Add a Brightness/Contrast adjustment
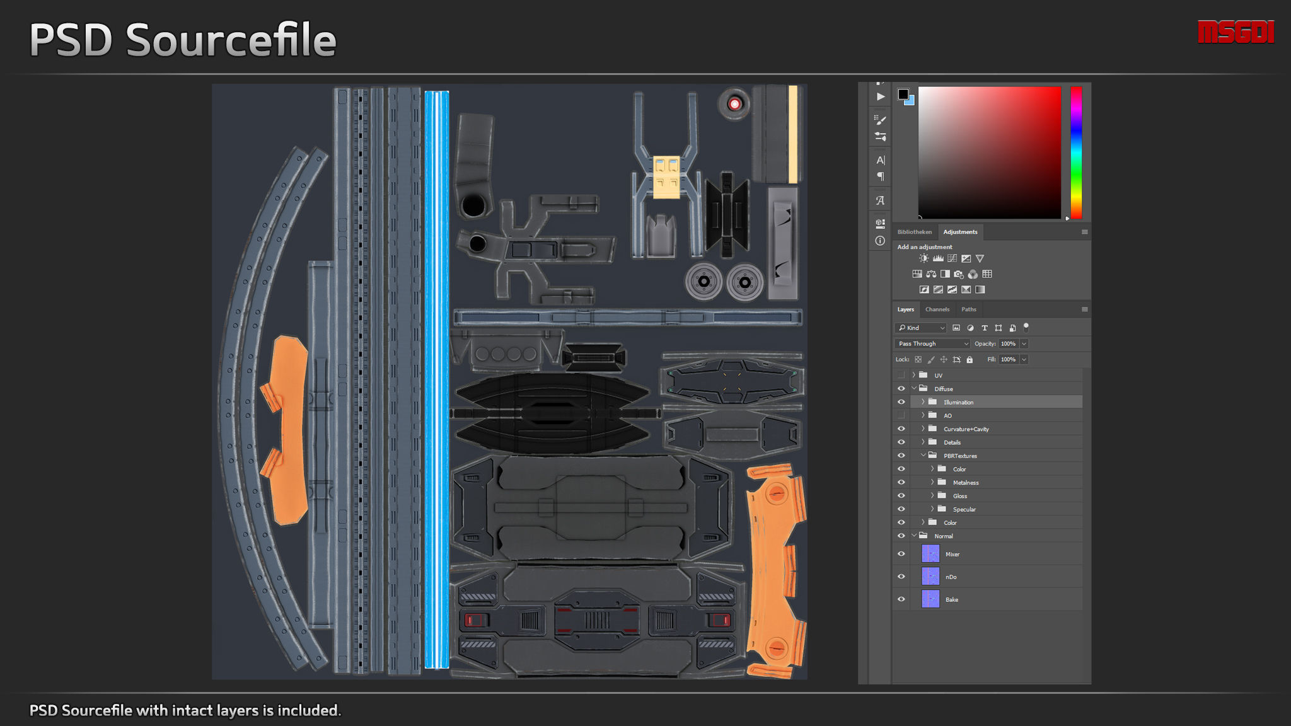Screen dimensions: 1291x726 click(x=924, y=258)
